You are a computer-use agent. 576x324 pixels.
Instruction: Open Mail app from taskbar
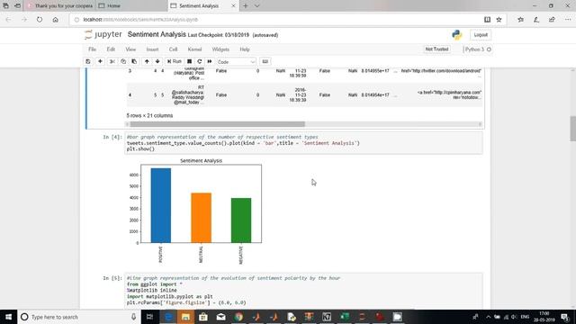(x=220, y=317)
